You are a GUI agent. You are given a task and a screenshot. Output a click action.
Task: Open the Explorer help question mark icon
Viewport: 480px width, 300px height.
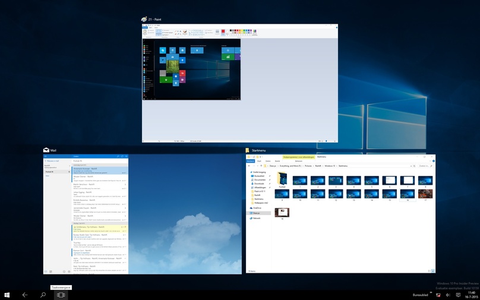tap(434, 161)
